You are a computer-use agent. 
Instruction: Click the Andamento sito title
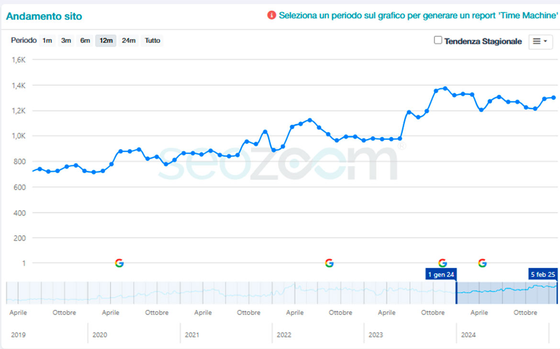coord(44,16)
